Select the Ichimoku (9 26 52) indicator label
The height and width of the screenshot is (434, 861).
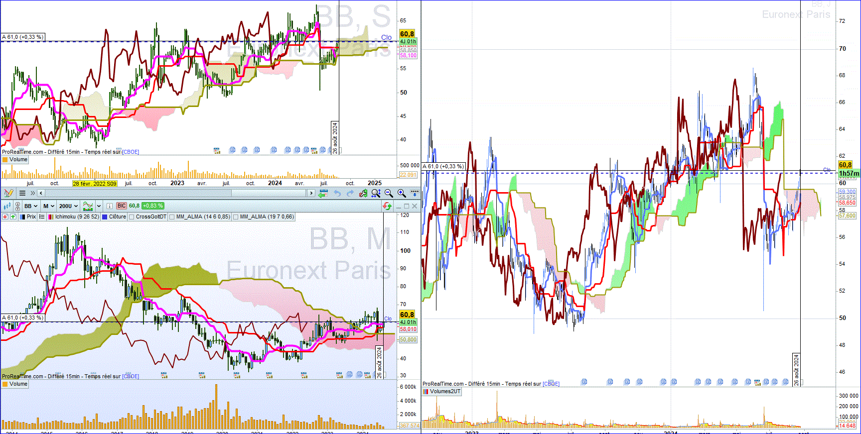point(77,217)
